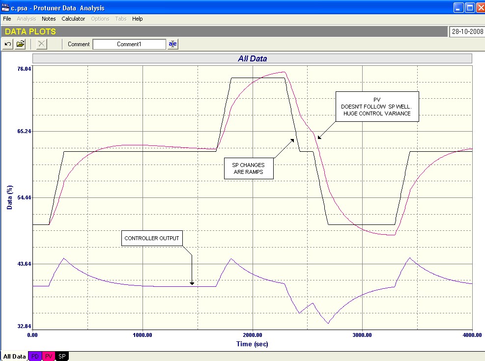Click the open folder toolbar icon

[x=20, y=44]
